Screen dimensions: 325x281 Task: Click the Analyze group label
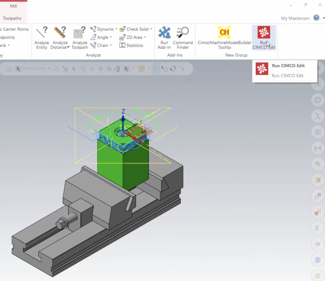(x=93, y=55)
